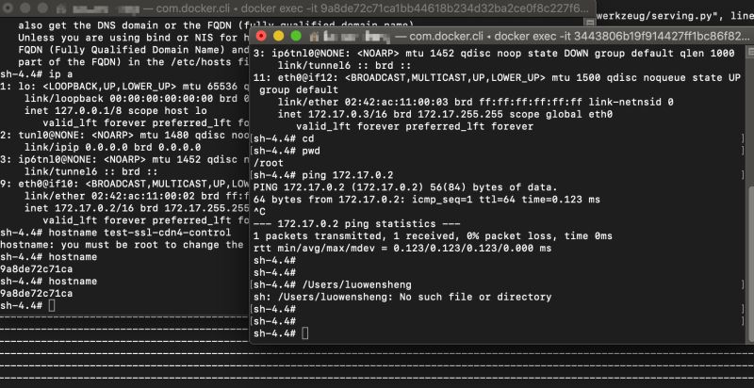Click the 'sh-4.4# cd' command line
Image resolution: width=754 pixels, height=388 pixels.
pos(284,138)
